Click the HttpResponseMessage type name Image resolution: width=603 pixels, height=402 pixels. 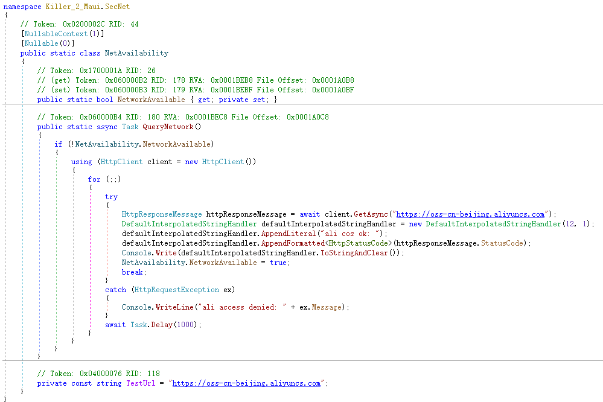[x=162, y=214]
